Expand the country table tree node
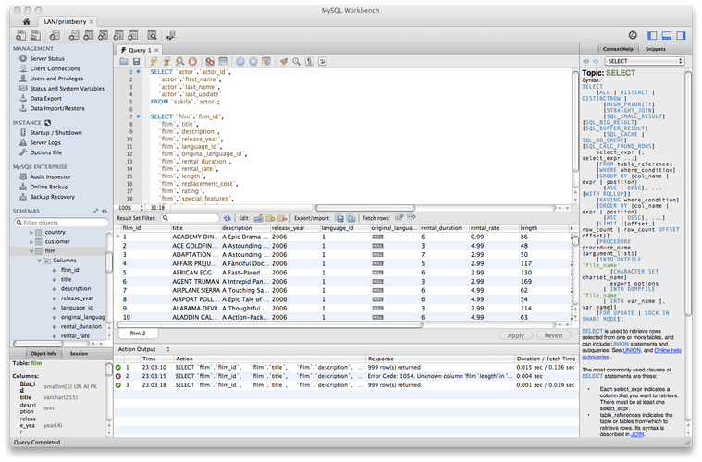Image resolution: width=702 pixels, height=462 pixels. click(31, 233)
